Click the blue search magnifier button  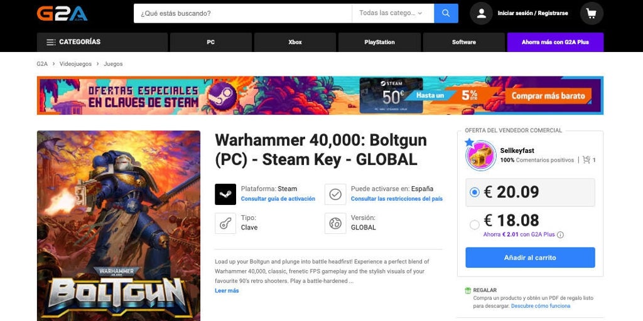[x=446, y=14]
